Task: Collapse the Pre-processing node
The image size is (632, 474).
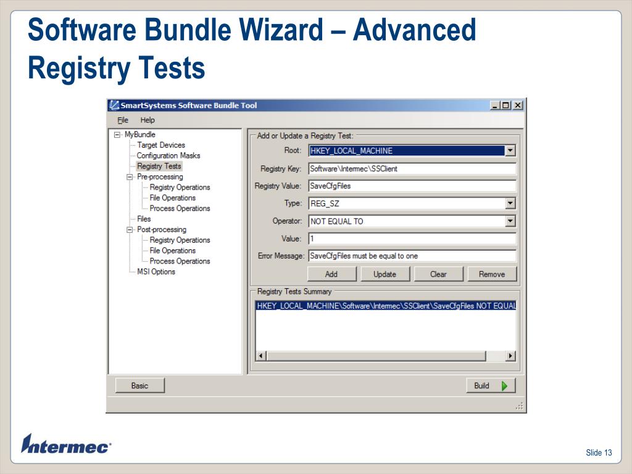Action: [x=130, y=177]
